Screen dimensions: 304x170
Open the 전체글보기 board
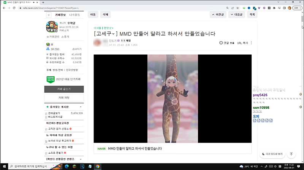pyautogui.click(x=54, y=113)
